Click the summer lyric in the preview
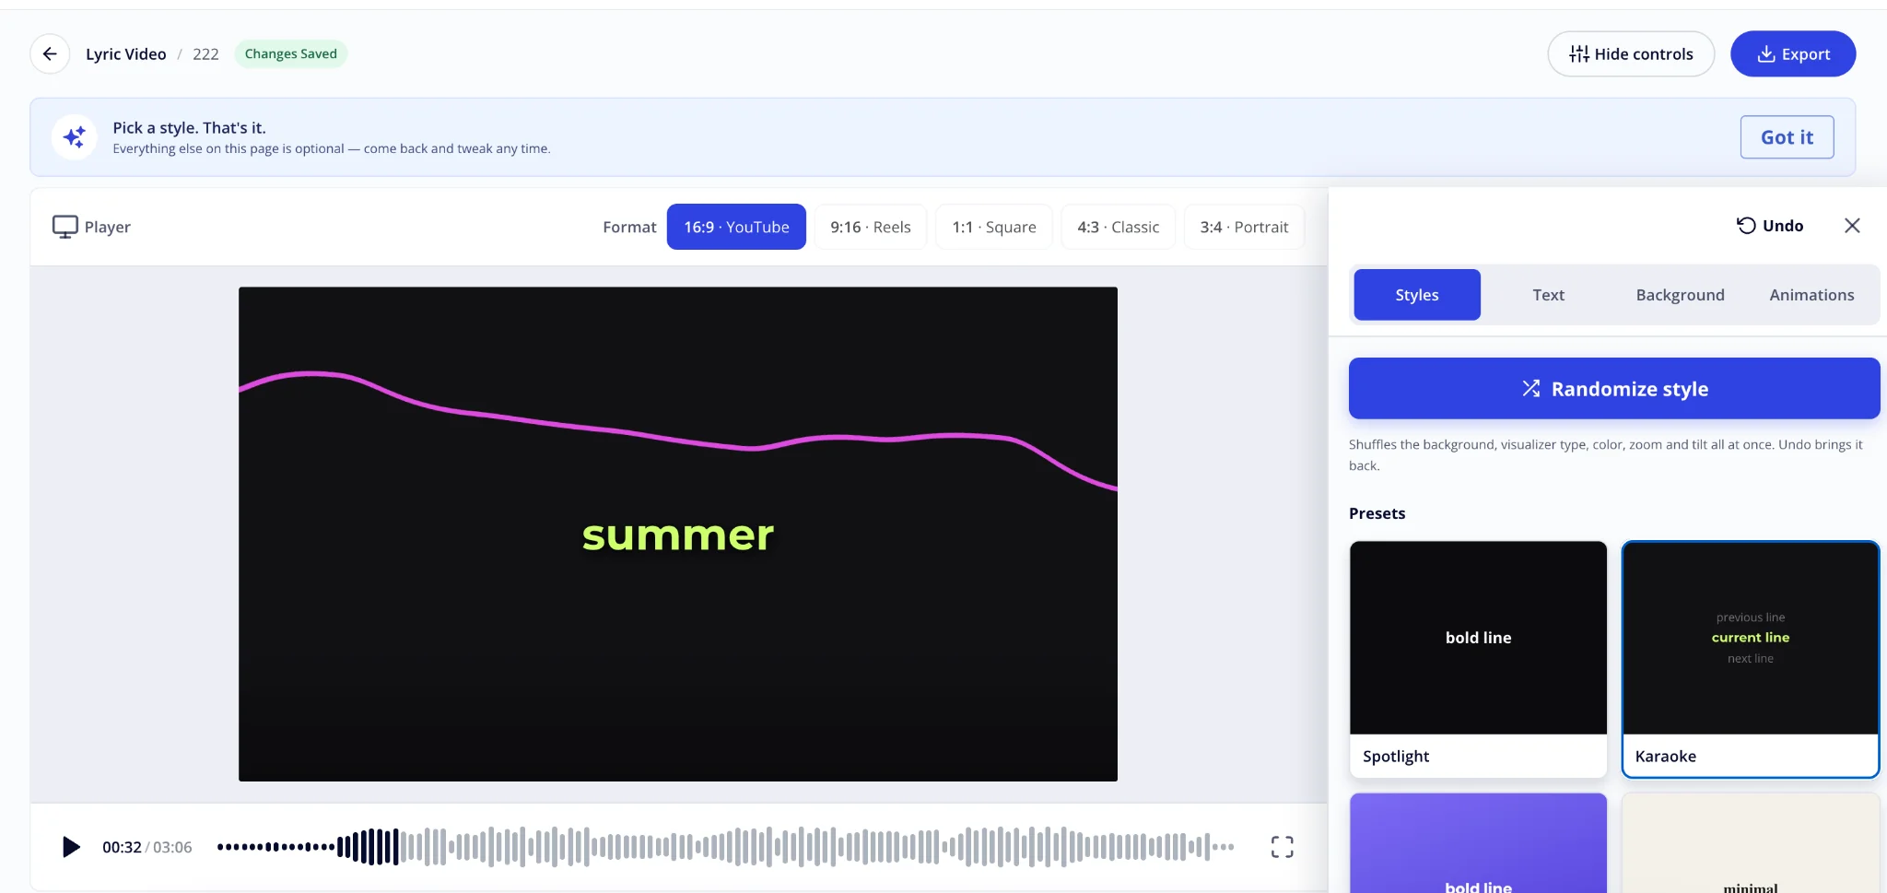This screenshot has height=893, width=1887. coord(678,535)
